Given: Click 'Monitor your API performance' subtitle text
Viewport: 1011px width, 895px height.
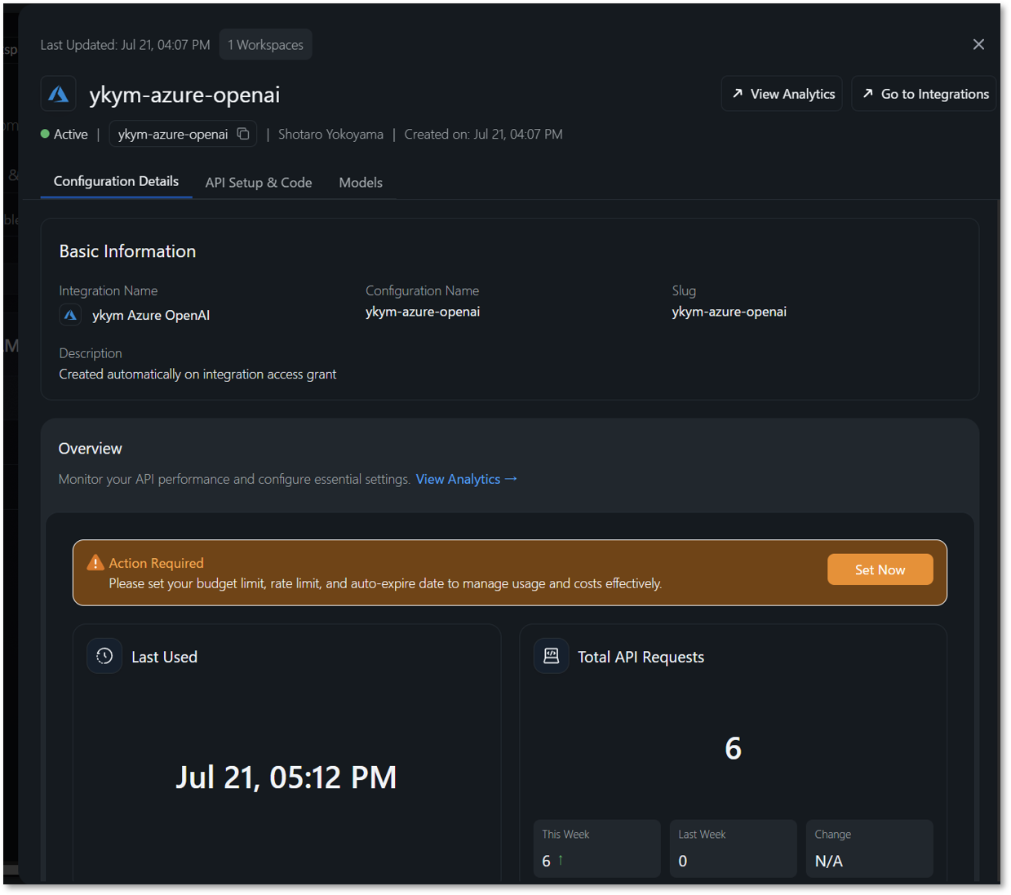Looking at the screenshot, I should click(234, 479).
